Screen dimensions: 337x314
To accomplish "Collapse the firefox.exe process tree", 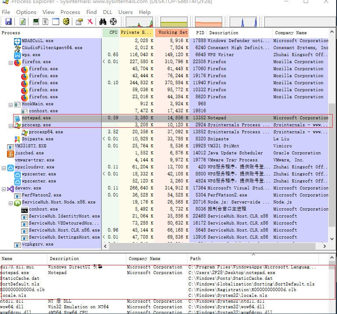I will tap(11, 63).
